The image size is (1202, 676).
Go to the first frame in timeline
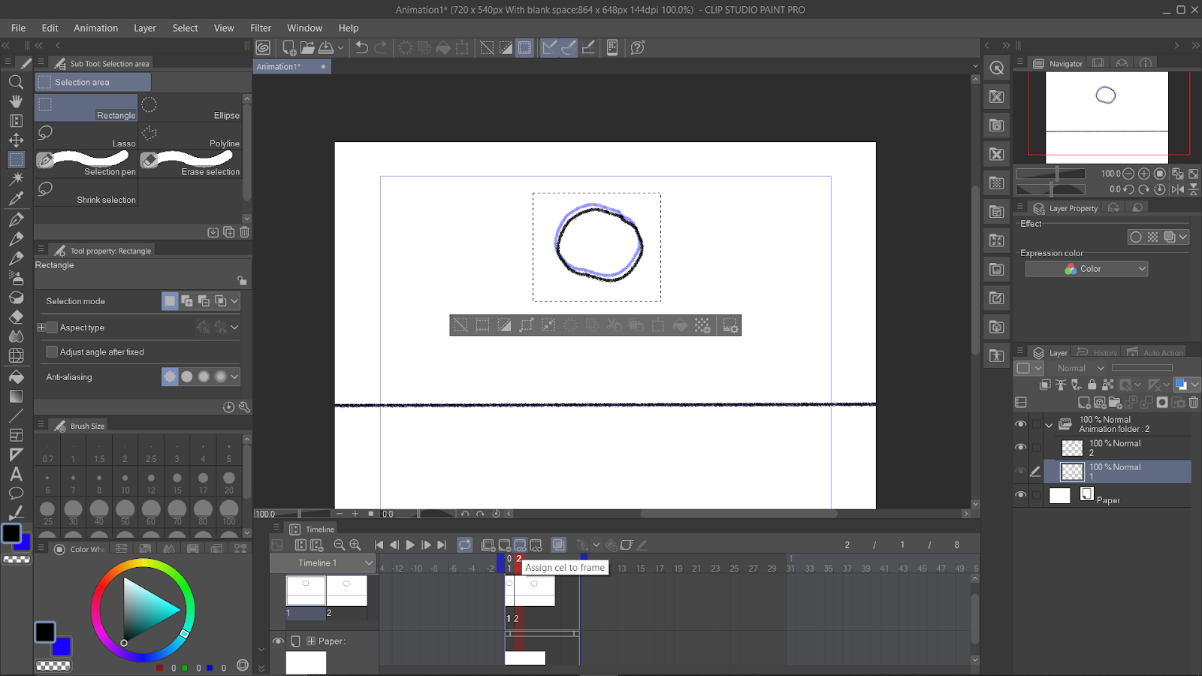379,545
